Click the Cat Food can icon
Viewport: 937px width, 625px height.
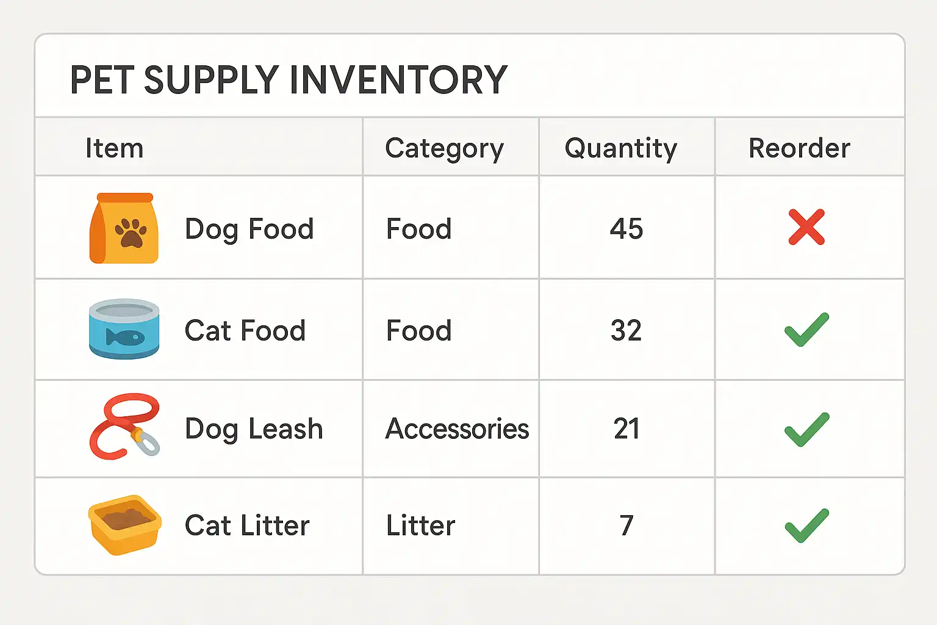click(x=124, y=329)
